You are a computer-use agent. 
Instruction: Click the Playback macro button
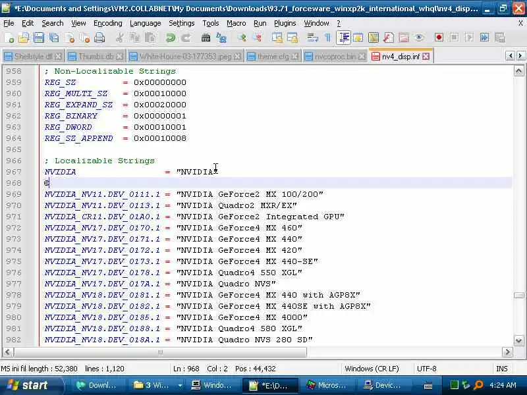(469, 38)
